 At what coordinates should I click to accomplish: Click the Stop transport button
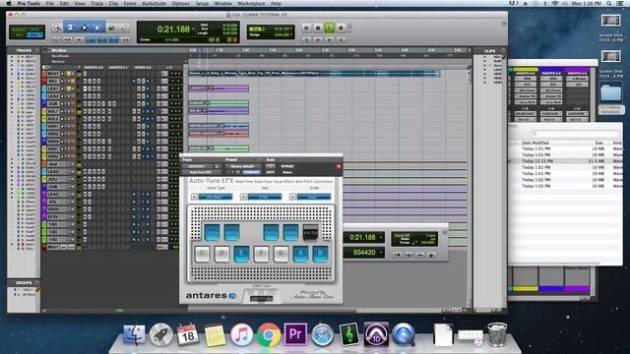318,28
